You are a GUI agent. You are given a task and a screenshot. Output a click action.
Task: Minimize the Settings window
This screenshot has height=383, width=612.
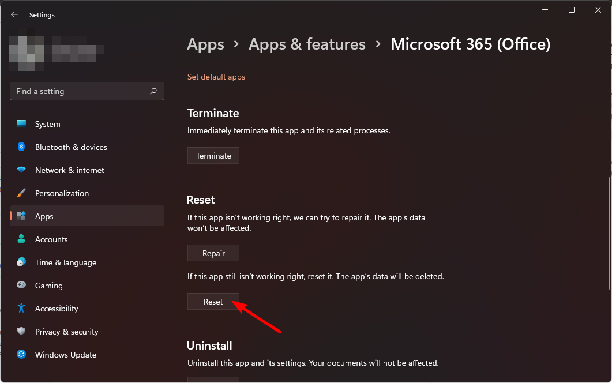point(545,10)
